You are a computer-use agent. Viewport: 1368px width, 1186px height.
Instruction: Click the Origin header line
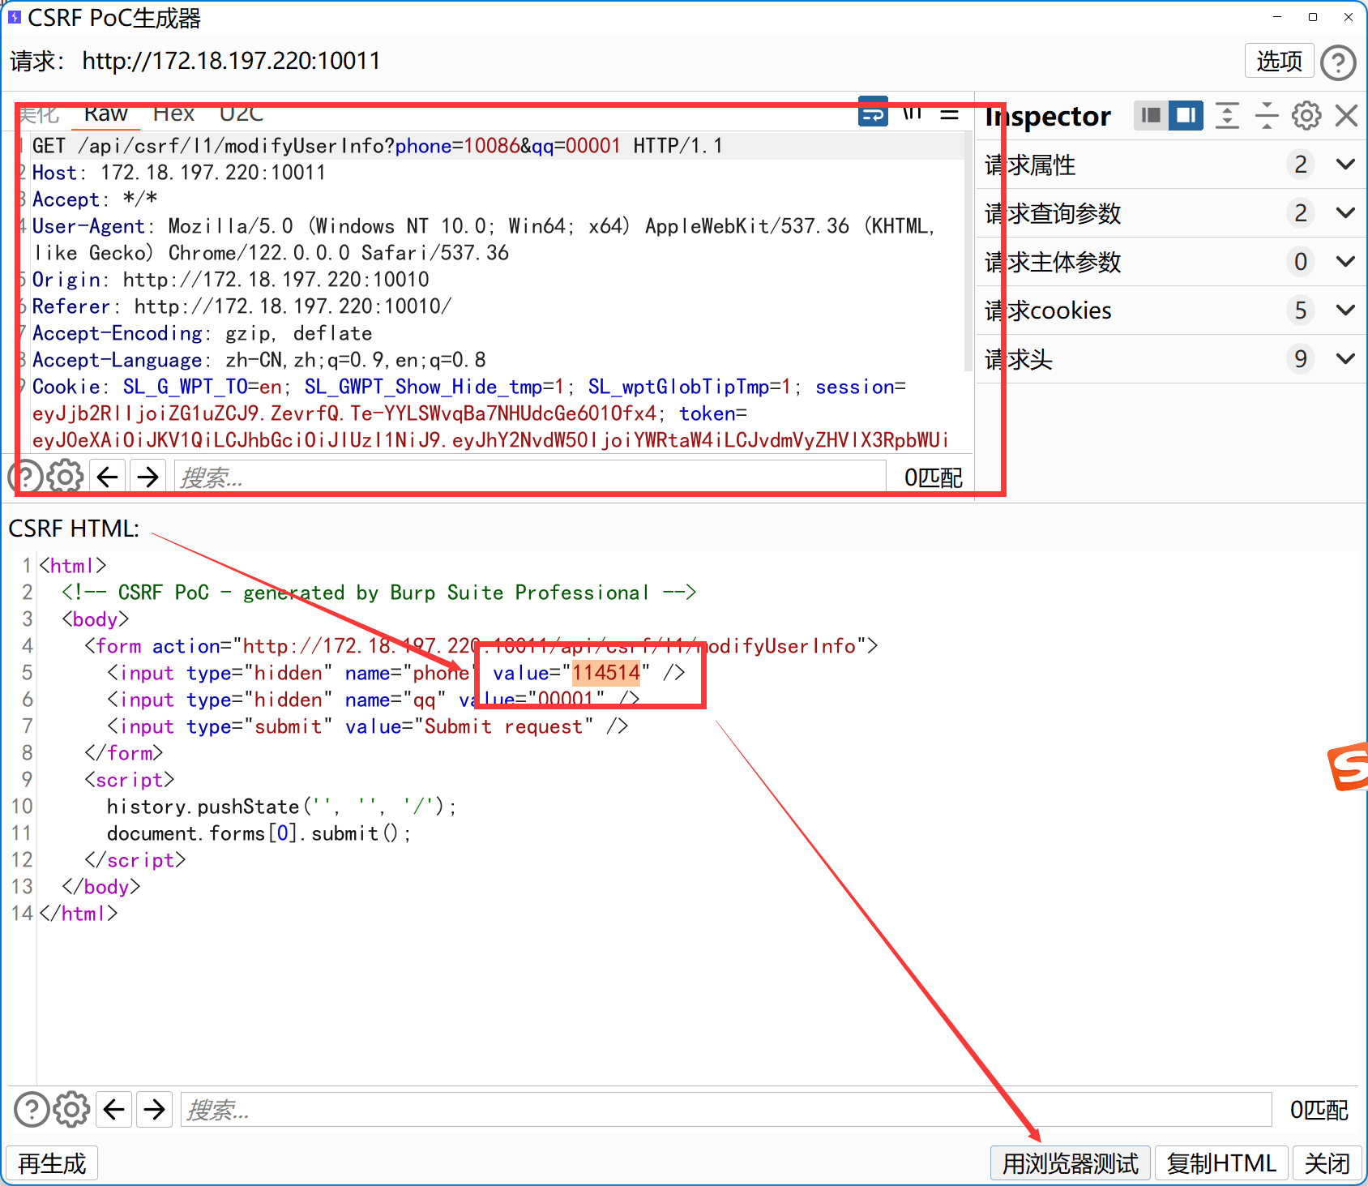[x=230, y=280]
